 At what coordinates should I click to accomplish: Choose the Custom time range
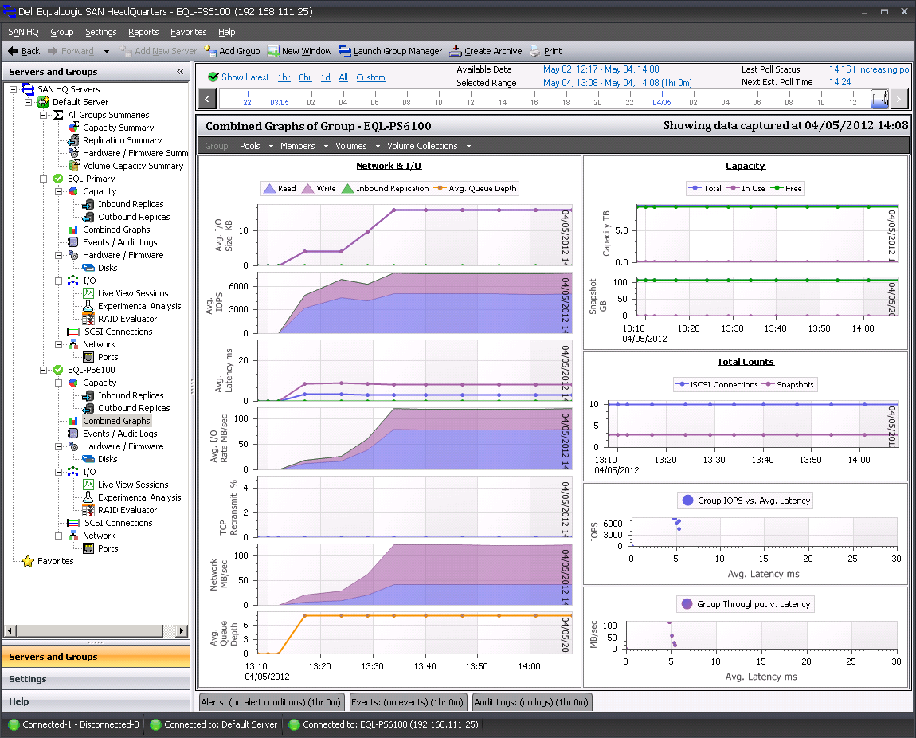coord(370,77)
